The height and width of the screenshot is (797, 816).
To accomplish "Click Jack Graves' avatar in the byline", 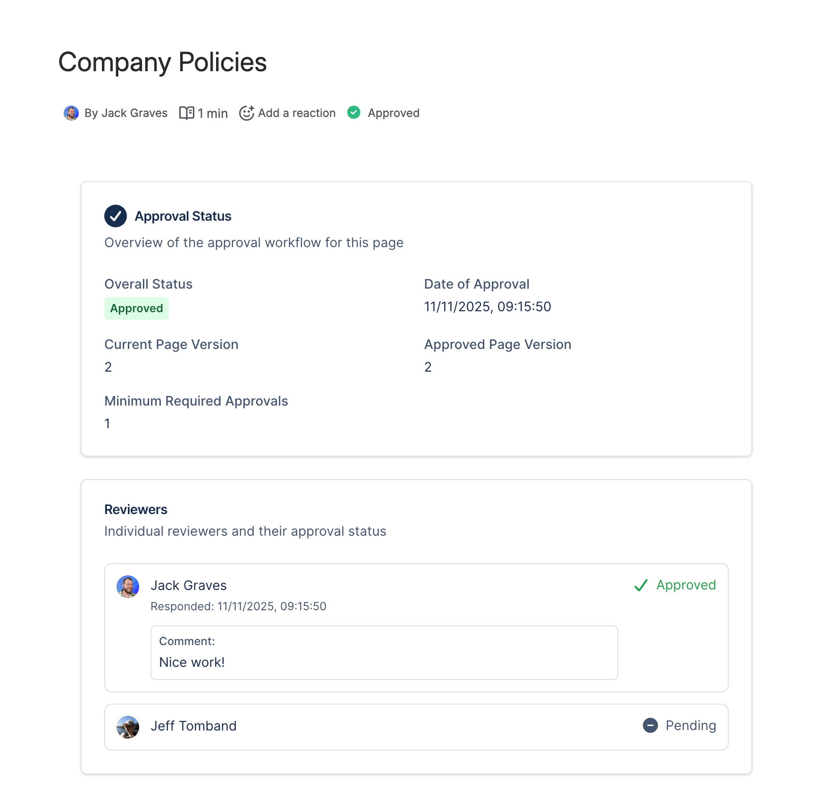I will [71, 113].
